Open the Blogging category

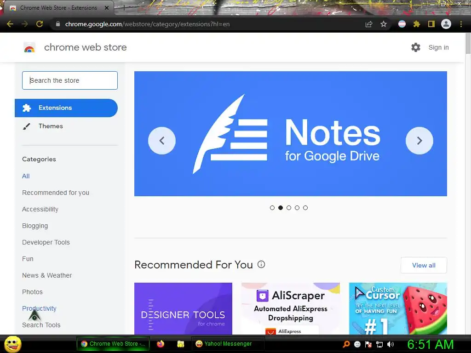[x=35, y=226]
